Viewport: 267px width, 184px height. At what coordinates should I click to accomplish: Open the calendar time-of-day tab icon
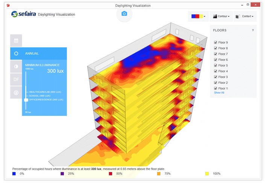pyautogui.click(x=16, y=40)
